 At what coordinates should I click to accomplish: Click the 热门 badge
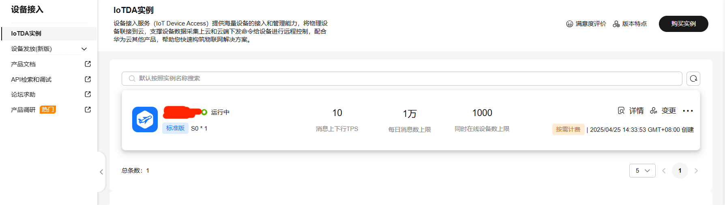[48, 110]
